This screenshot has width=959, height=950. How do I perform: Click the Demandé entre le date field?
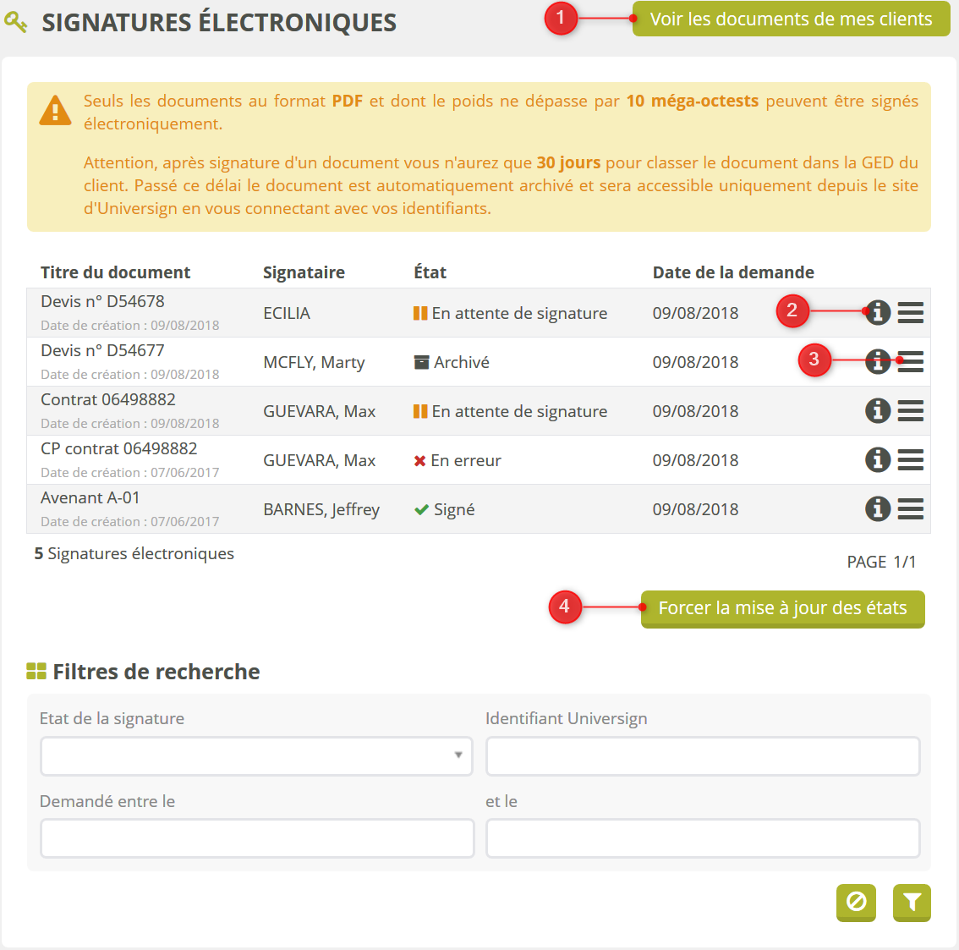click(x=256, y=838)
